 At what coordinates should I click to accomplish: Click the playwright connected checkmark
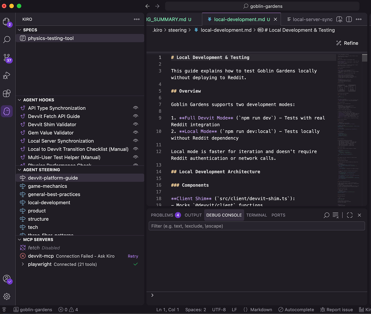pos(136,264)
